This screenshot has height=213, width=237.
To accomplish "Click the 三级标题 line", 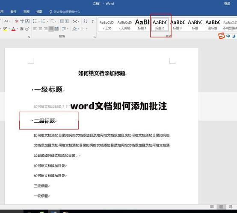I will coord(41,186).
